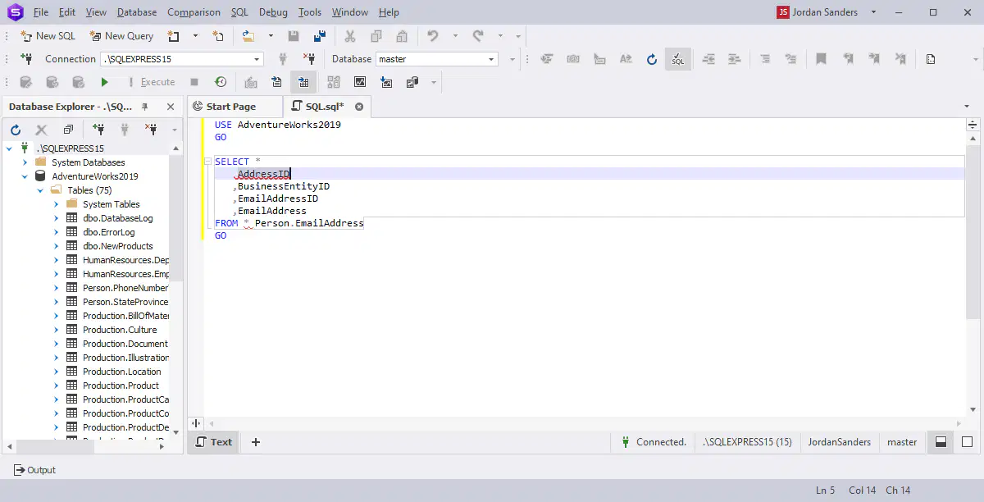Click the blue Refresh icon in SQL toolbar
The width and height of the screenshot is (984, 502).
click(x=652, y=59)
